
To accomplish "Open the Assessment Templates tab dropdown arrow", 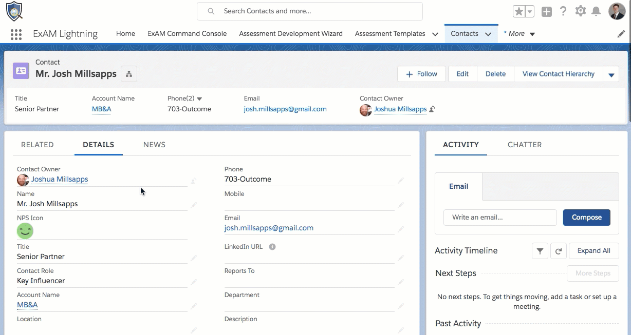I will pos(435,34).
